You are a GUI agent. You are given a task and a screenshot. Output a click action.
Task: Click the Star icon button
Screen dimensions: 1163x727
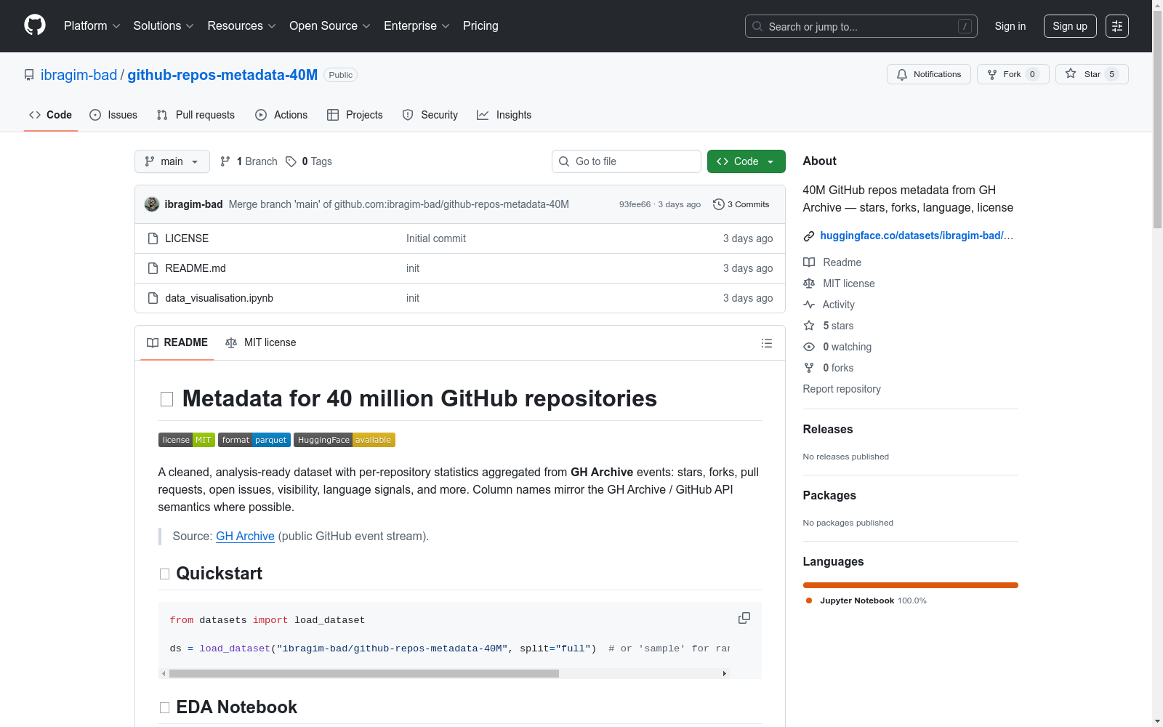pos(1071,73)
